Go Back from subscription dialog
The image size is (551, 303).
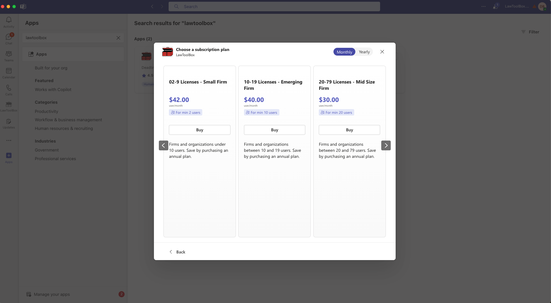[x=177, y=252]
